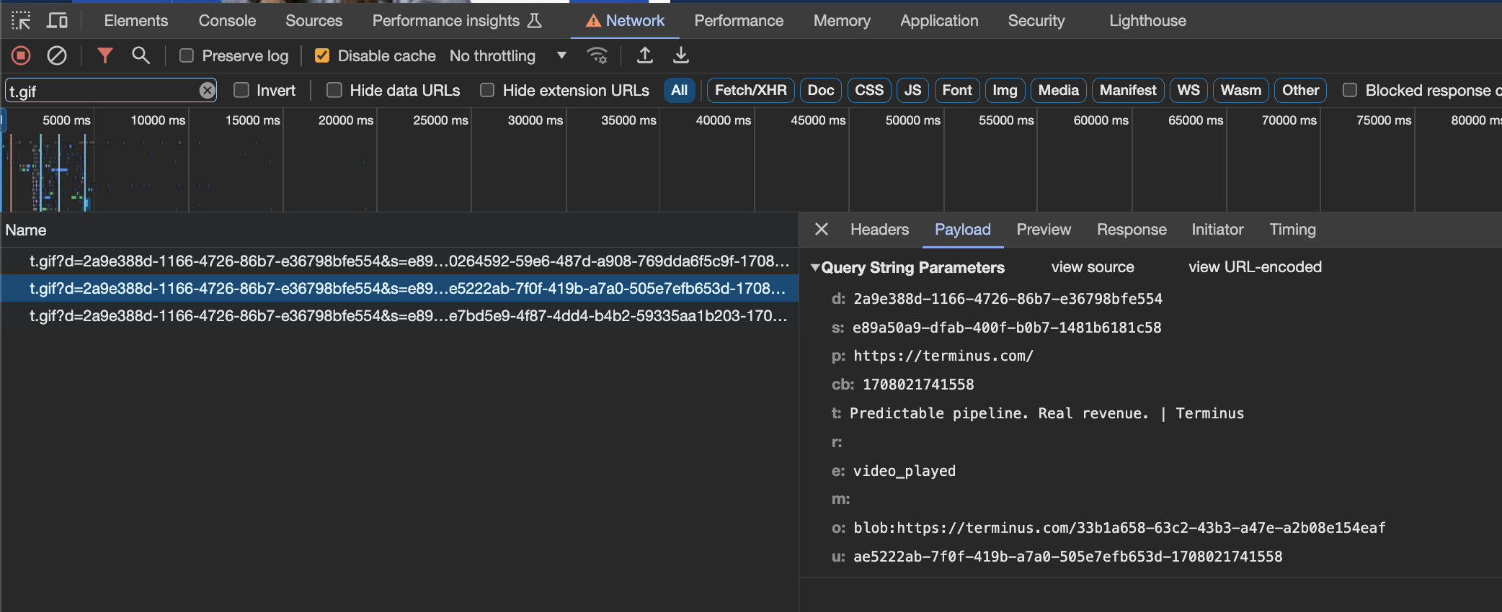Filter requests by Font type
The width and height of the screenshot is (1502, 612).
pyautogui.click(x=957, y=90)
